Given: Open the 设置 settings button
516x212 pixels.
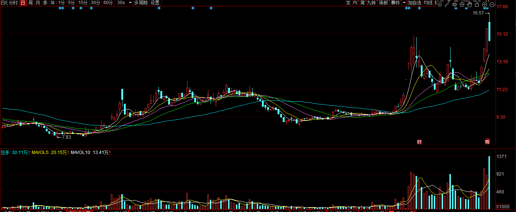Looking at the screenshot, I should pyautogui.click(x=155, y=3).
